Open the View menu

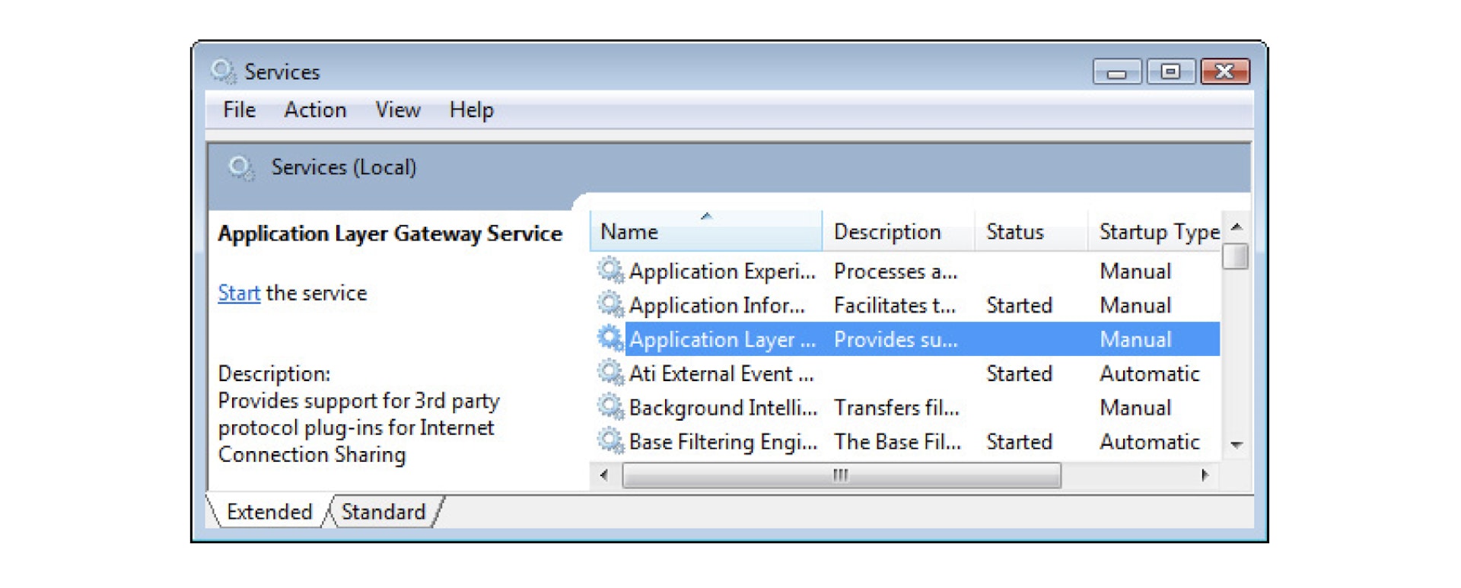(x=397, y=110)
